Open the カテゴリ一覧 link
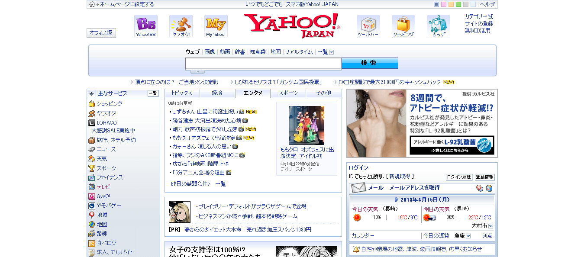The width and height of the screenshot is (584, 257). coord(479,16)
